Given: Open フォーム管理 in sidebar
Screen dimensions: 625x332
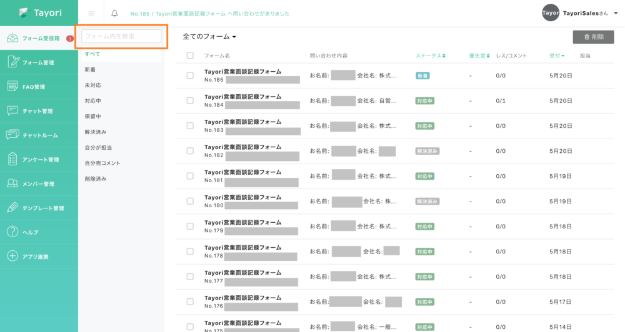Looking at the screenshot, I should click(39, 62).
